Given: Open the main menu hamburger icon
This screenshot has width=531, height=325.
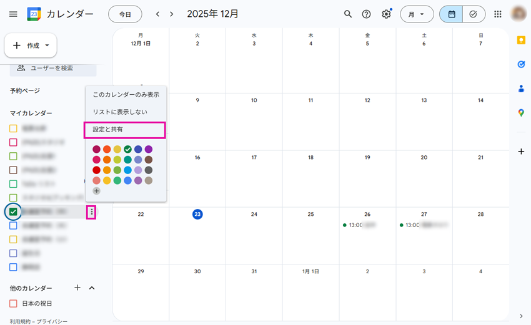Looking at the screenshot, I should pyautogui.click(x=13, y=14).
